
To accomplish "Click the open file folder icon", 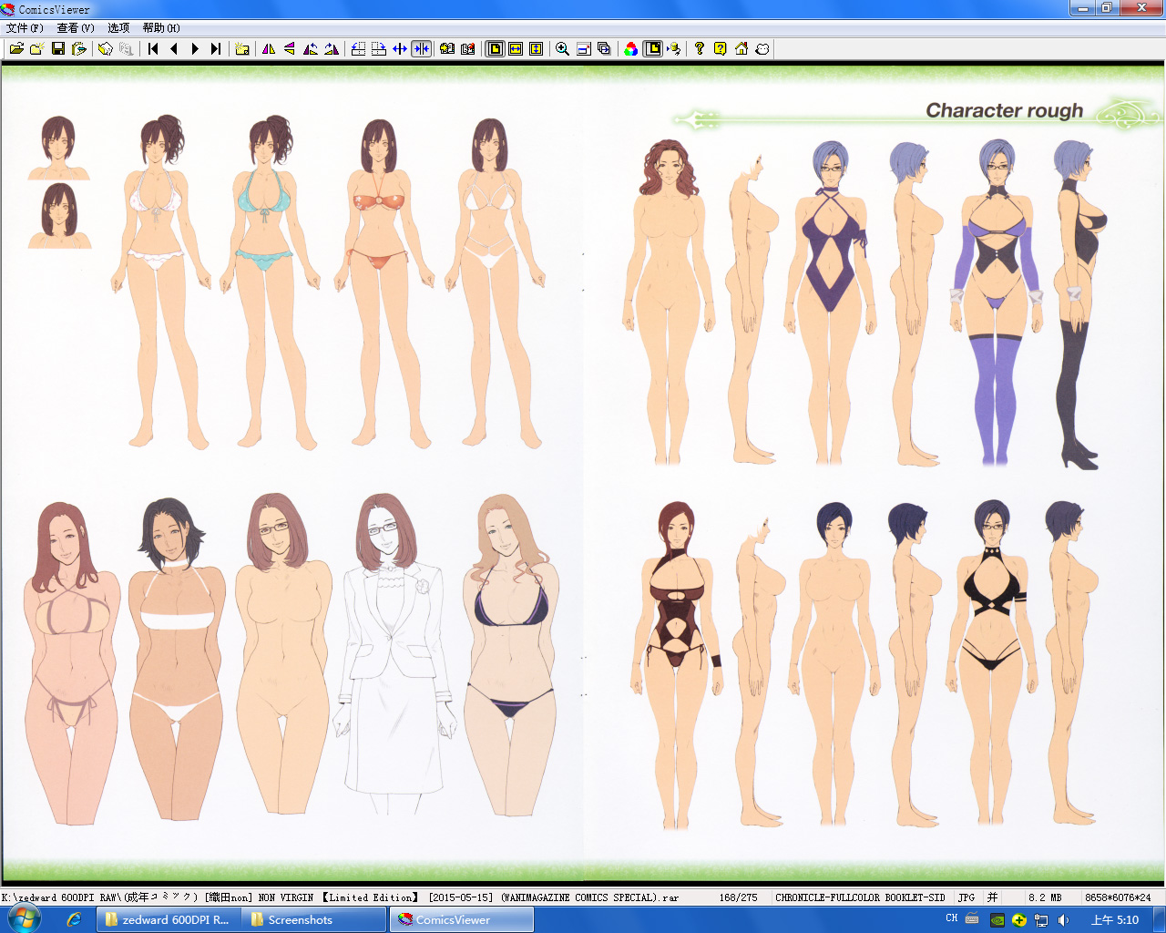I will point(16,49).
